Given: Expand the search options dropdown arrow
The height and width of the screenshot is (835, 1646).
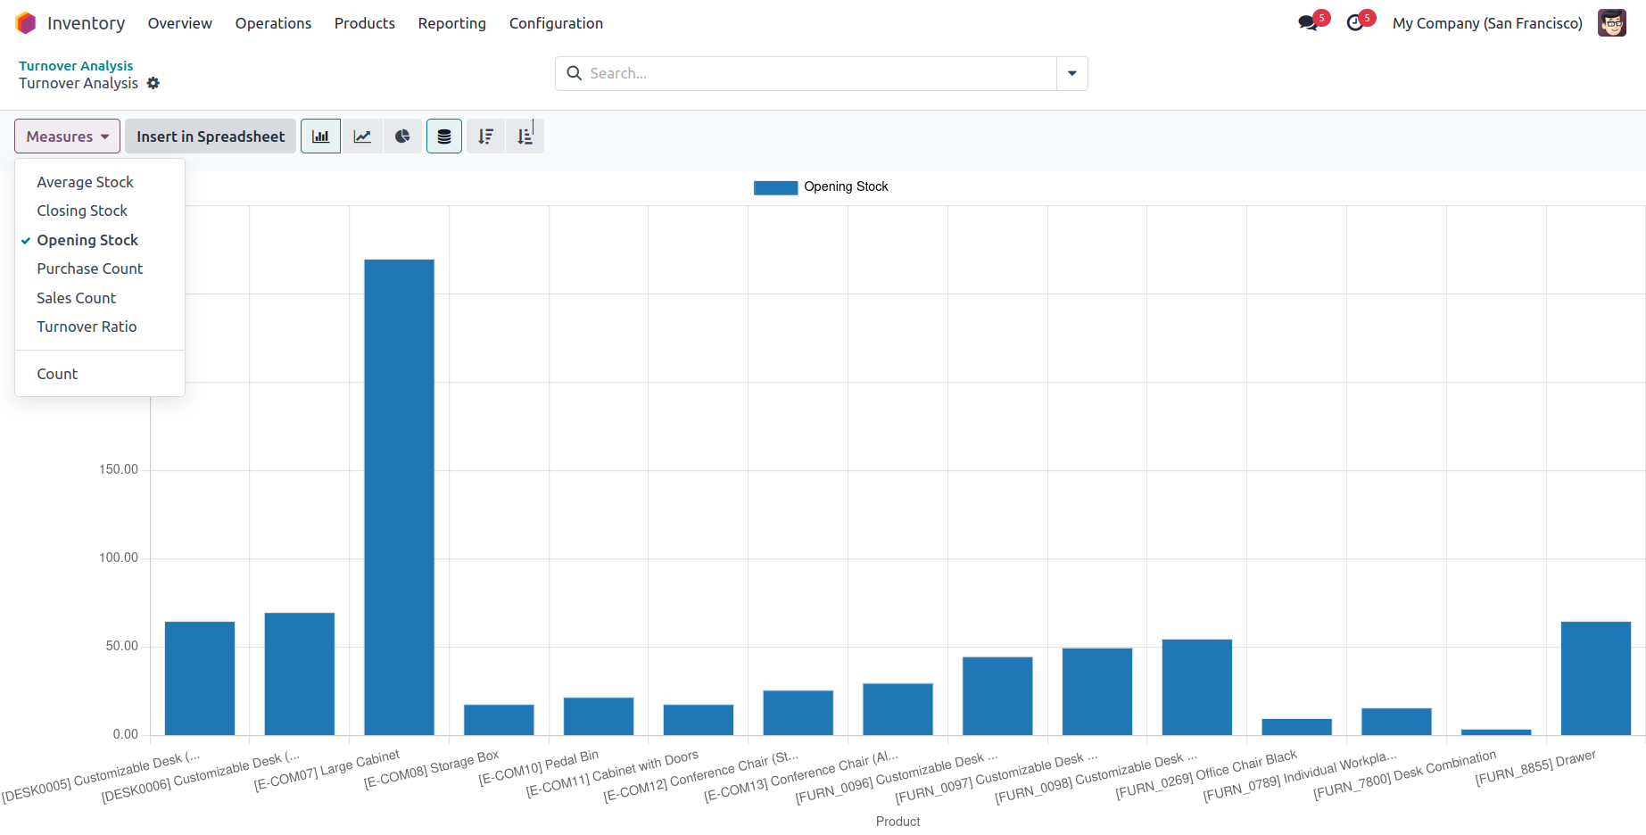Looking at the screenshot, I should [1071, 73].
